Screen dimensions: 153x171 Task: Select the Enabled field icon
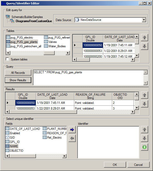tap(7, 133)
